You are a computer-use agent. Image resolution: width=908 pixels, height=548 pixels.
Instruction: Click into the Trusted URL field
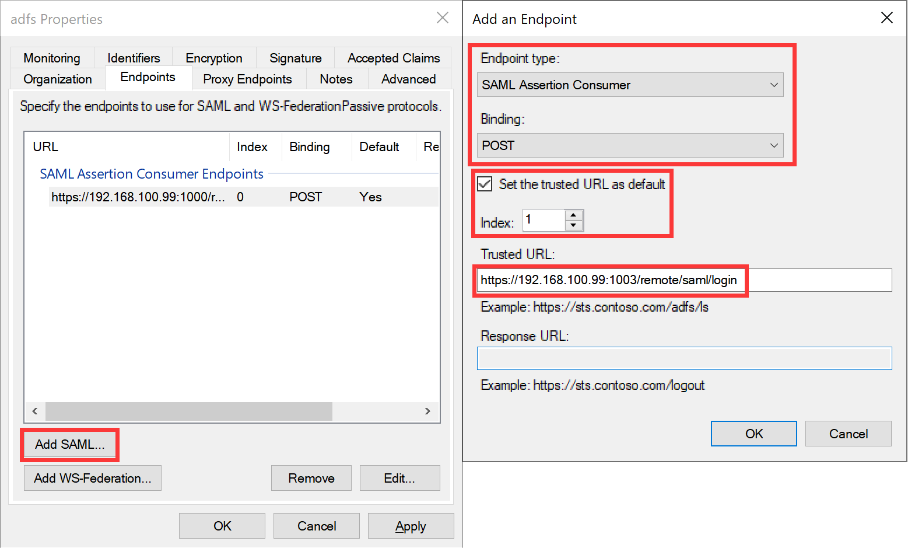click(x=683, y=280)
